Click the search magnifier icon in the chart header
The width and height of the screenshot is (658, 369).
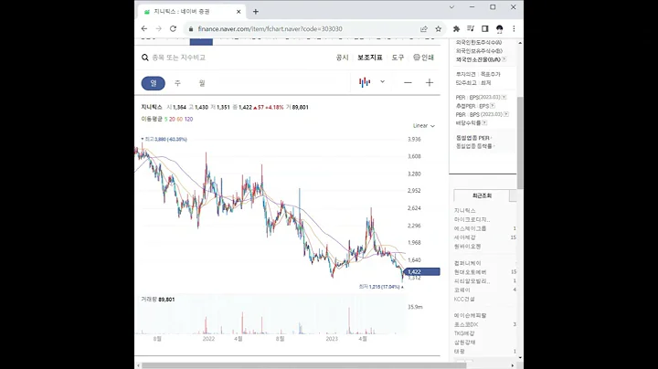click(145, 58)
